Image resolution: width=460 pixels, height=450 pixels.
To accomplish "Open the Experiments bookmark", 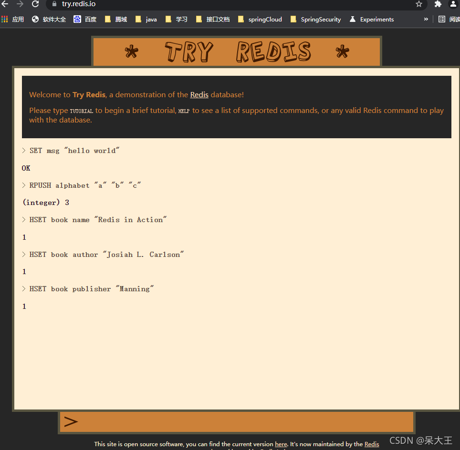I will click(x=372, y=20).
